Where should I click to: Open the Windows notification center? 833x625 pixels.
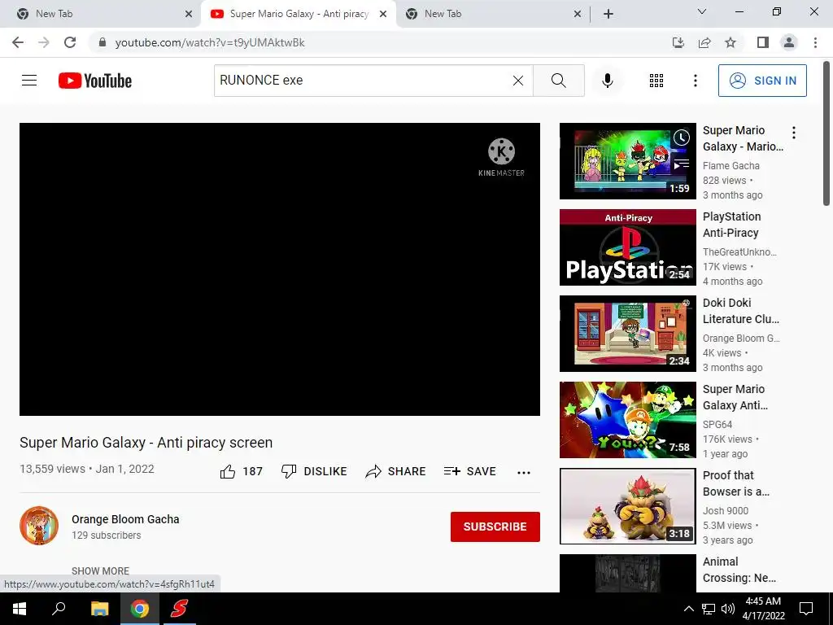point(806,609)
